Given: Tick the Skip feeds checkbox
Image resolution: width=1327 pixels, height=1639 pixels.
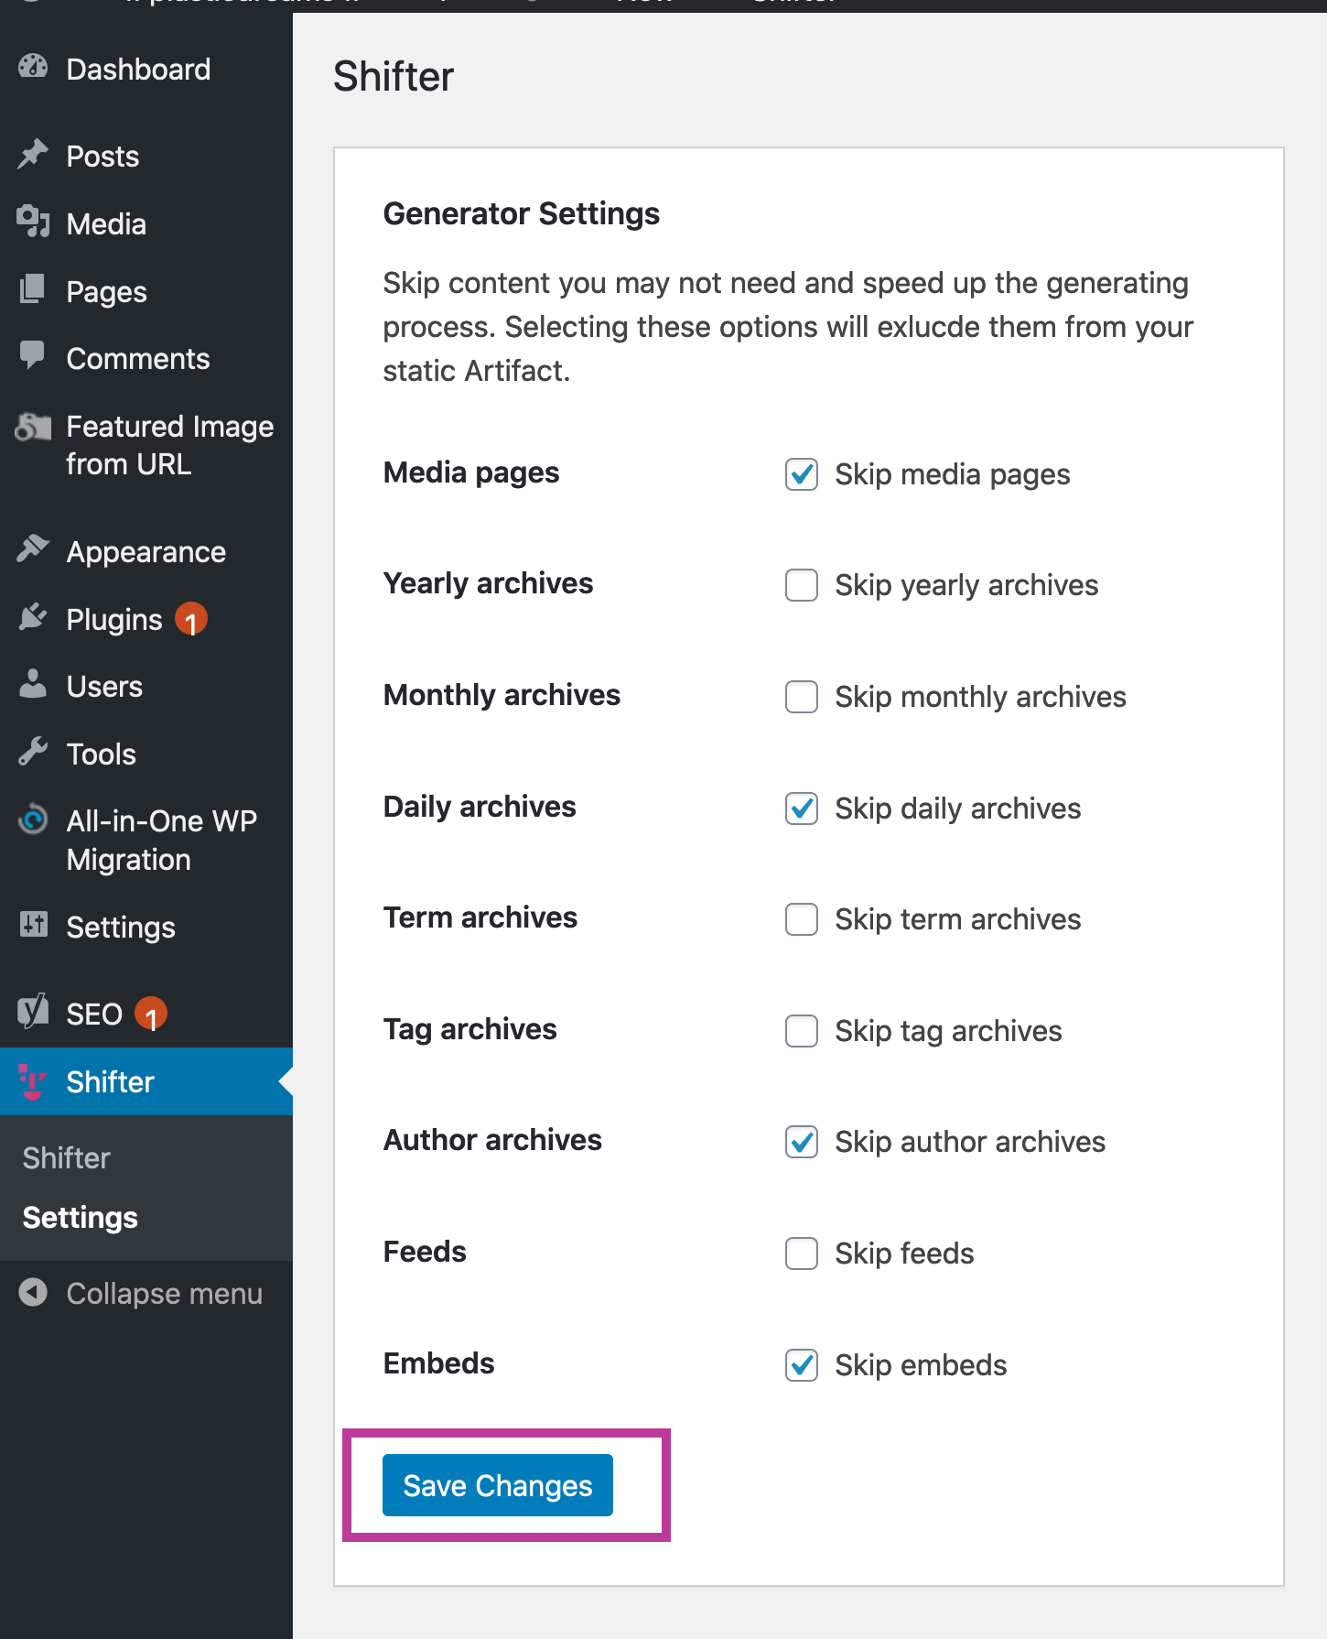Looking at the screenshot, I should pos(802,1254).
